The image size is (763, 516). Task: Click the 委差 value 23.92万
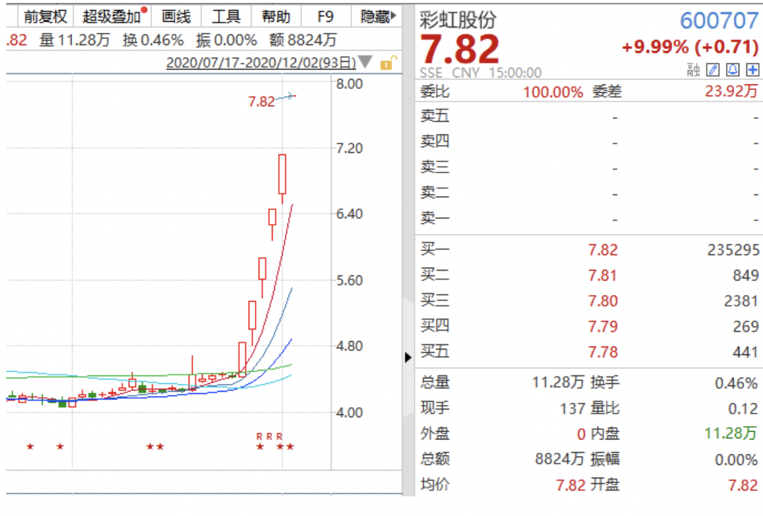point(731,91)
